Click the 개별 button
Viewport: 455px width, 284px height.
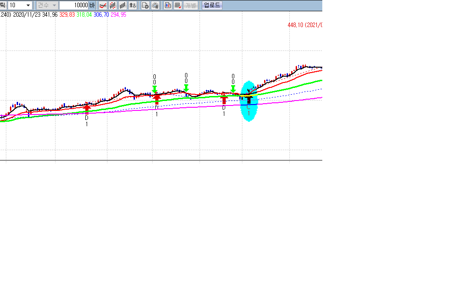[190, 5]
